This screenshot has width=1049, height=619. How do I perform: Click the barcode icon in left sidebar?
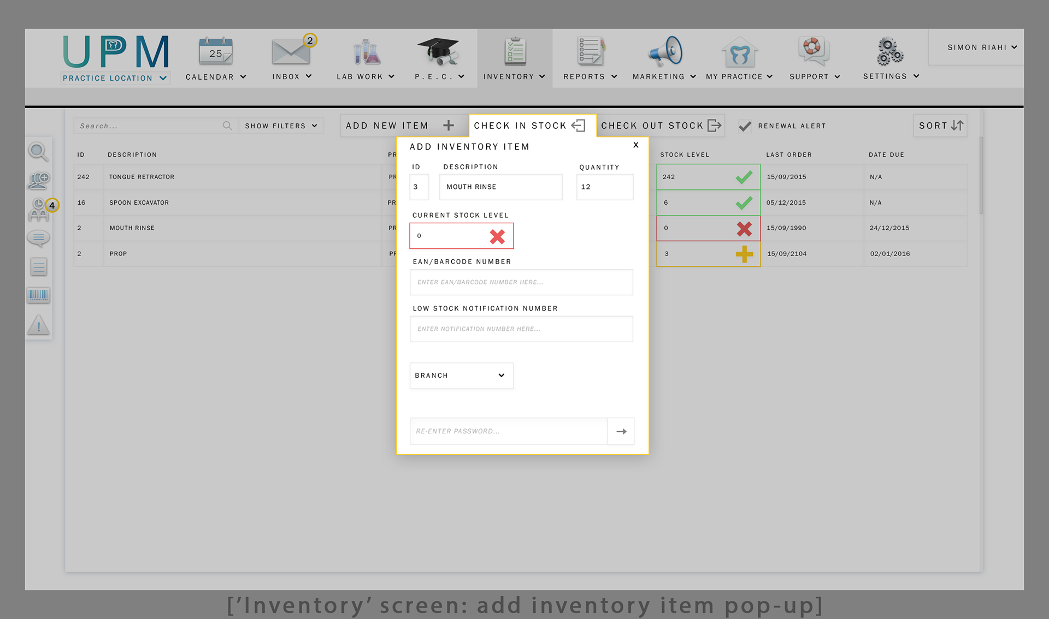click(38, 295)
